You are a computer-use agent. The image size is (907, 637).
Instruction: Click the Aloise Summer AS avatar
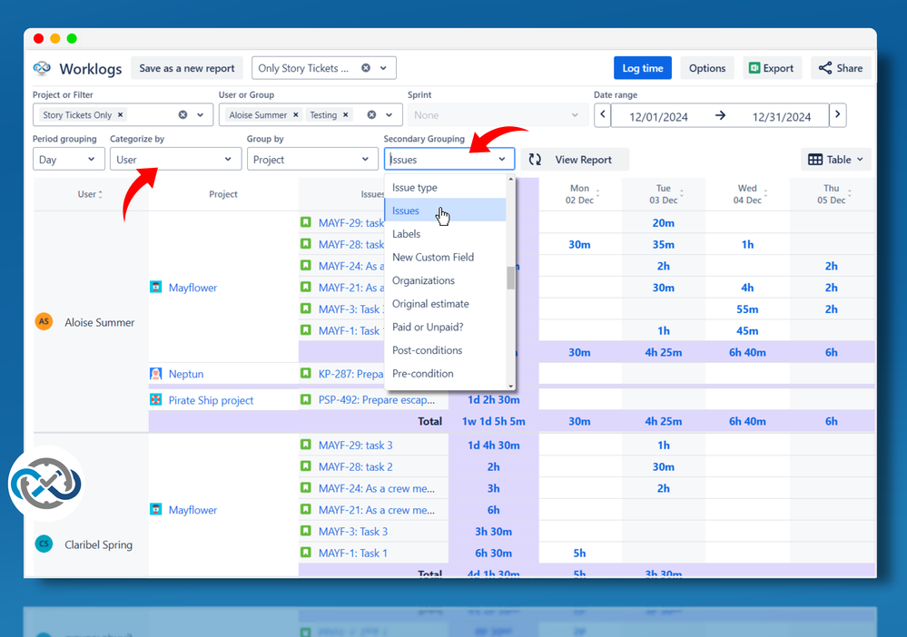coord(44,321)
